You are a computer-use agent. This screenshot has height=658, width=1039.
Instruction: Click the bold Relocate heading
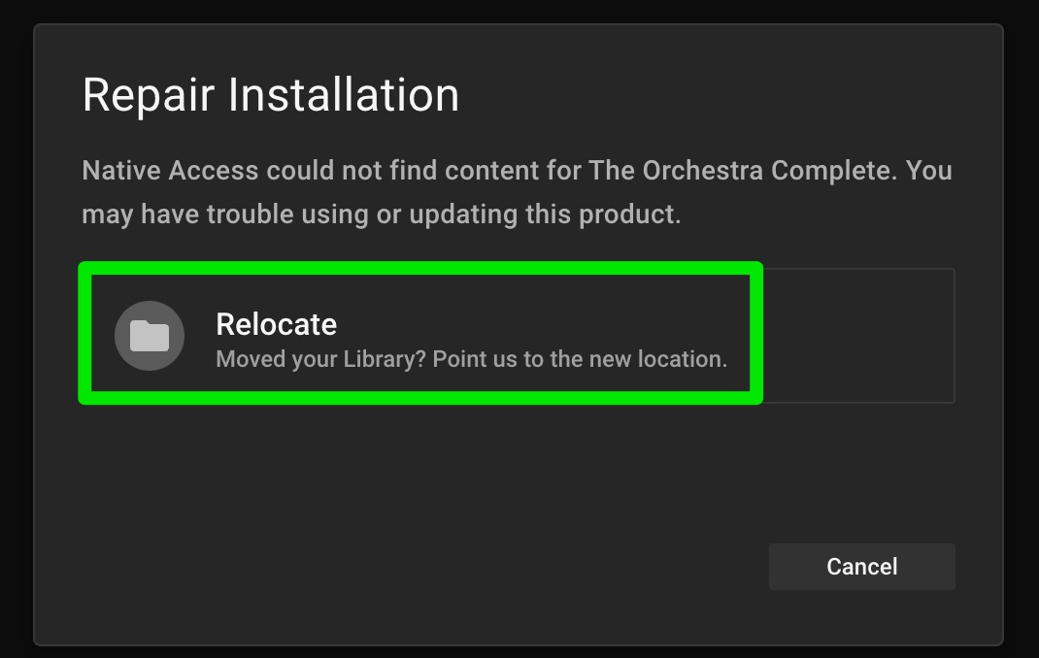(x=276, y=324)
